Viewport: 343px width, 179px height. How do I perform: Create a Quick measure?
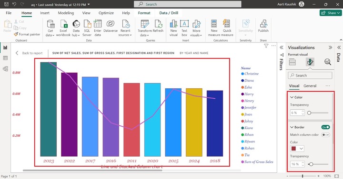coord(227,28)
